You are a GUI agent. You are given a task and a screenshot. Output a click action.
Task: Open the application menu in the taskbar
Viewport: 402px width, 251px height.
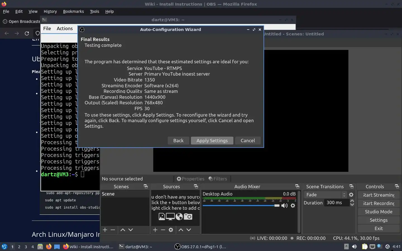tap(4, 247)
